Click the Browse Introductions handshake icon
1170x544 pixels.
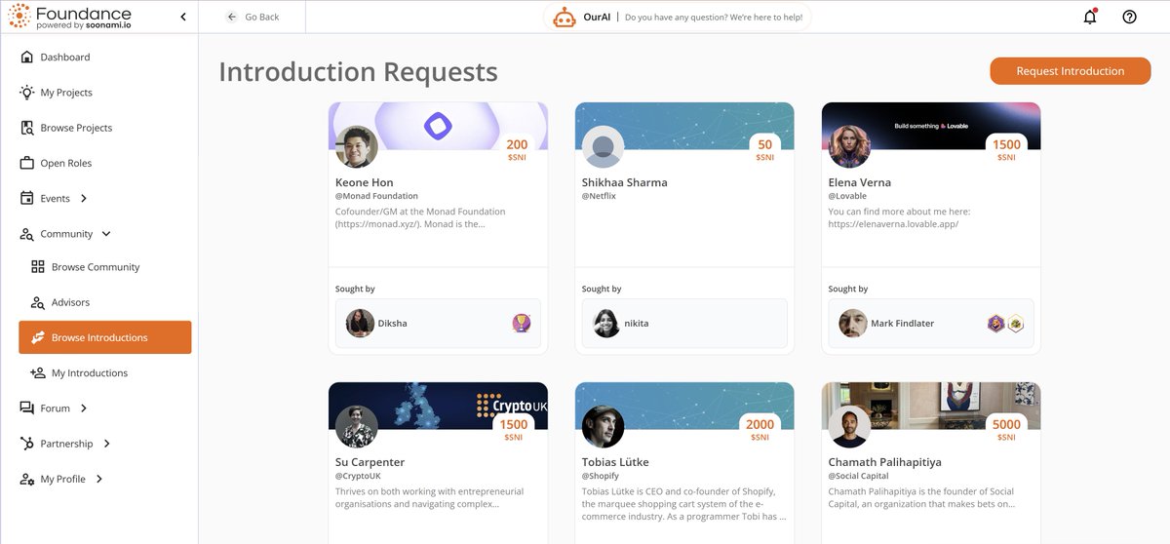pyautogui.click(x=38, y=337)
